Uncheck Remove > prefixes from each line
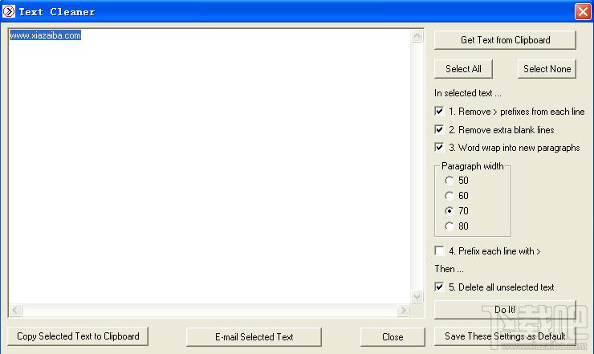The height and width of the screenshot is (354, 594). (439, 111)
